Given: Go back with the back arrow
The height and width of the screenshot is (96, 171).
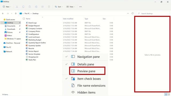Looking at the screenshot, I should (3, 14).
